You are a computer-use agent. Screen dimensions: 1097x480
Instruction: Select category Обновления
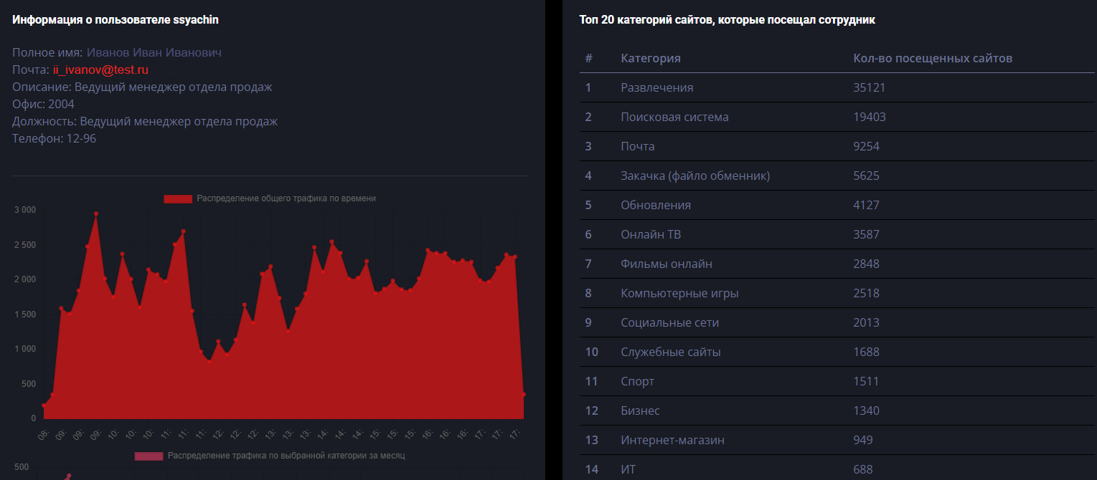656,205
